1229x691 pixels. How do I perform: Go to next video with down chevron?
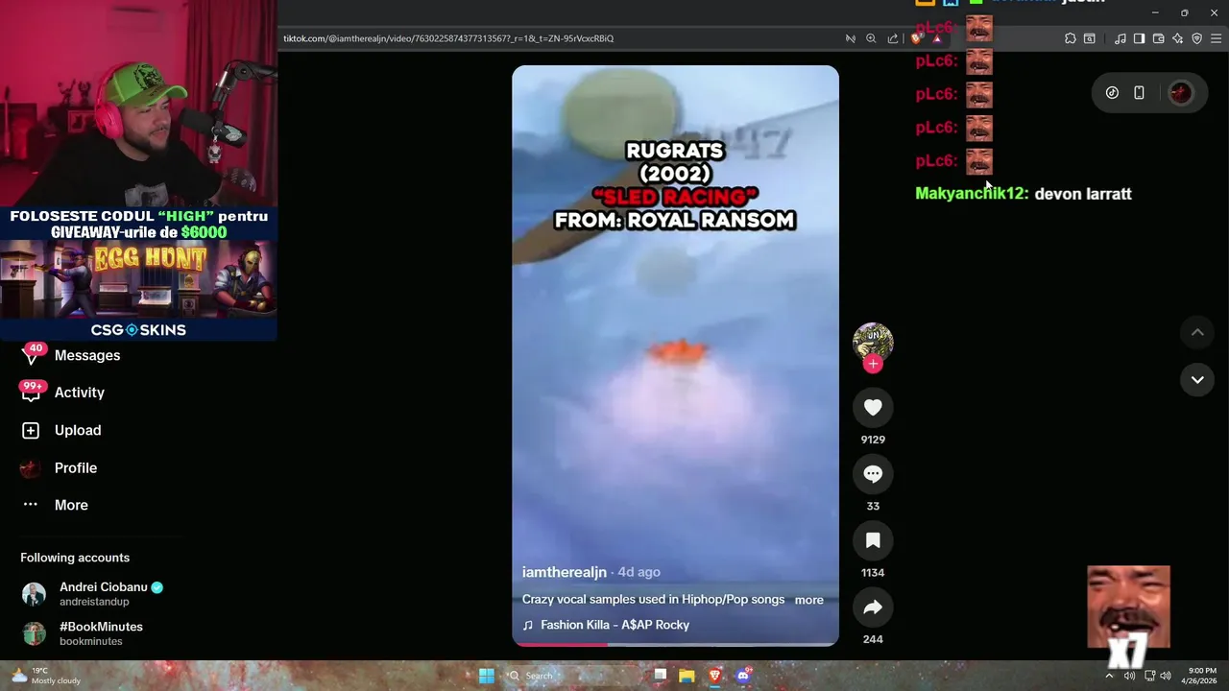point(1197,379)
